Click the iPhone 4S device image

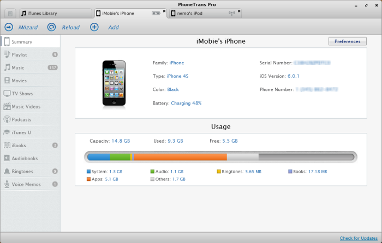pos(114,83)
